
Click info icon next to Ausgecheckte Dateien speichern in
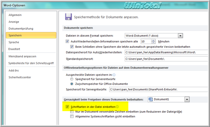[x=114, y=75]
